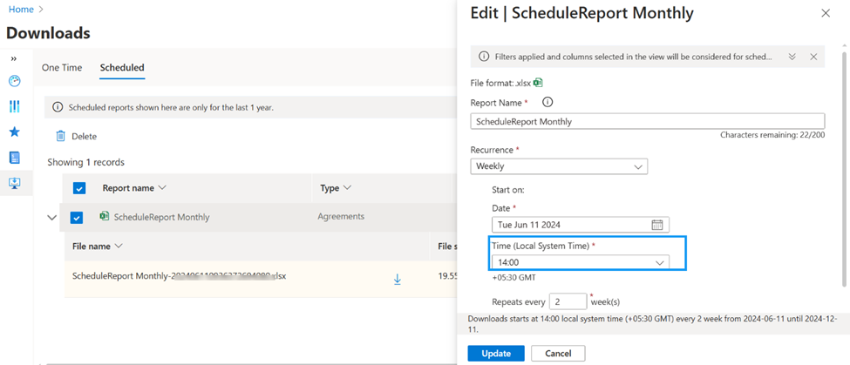
Task: Click the Repeats every weeks field
Action: [x=567, y=301]
